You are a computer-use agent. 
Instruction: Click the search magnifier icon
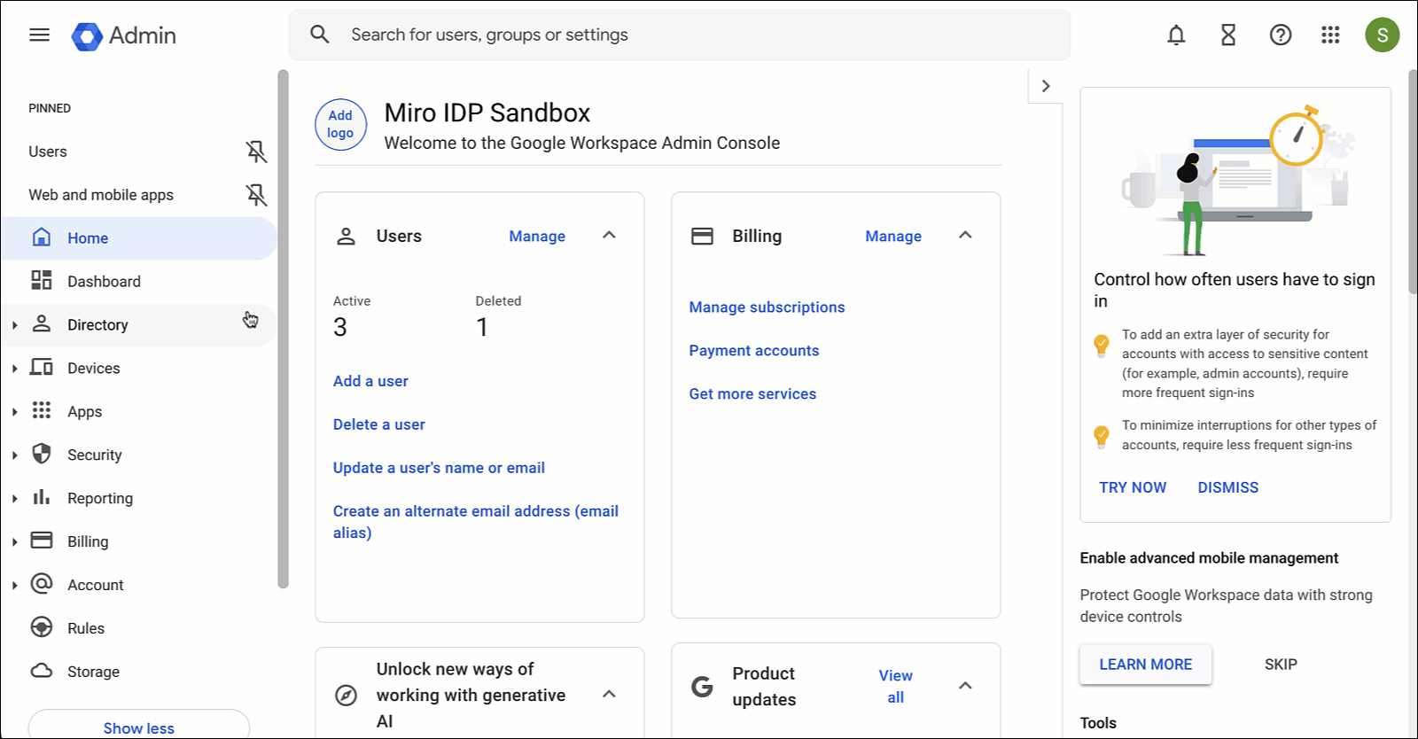(x=320, y=35)
